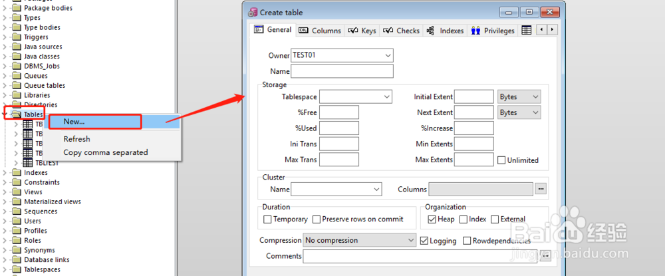Toggle the Logging checkbox
665x276 pixels.
[x=424, y=241]
